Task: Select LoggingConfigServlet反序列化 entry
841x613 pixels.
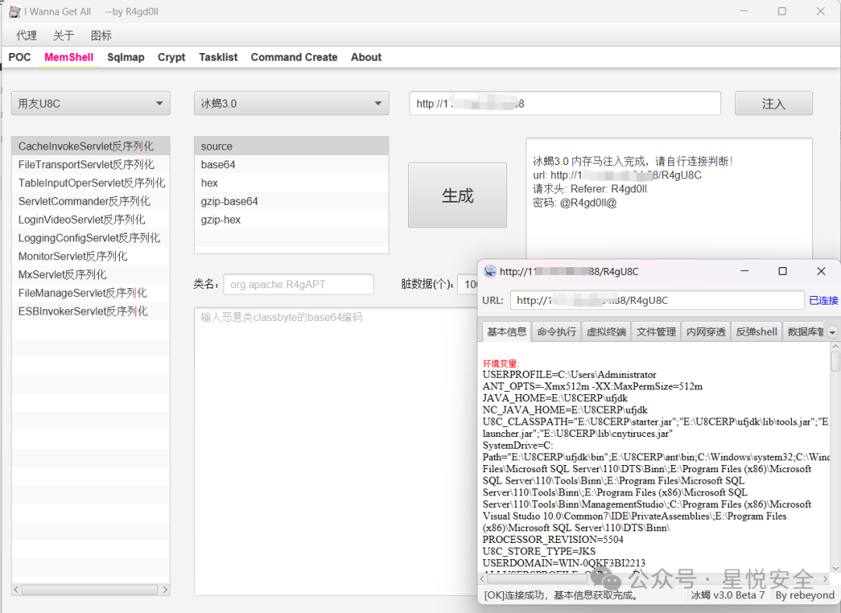Action: point(90,238)
